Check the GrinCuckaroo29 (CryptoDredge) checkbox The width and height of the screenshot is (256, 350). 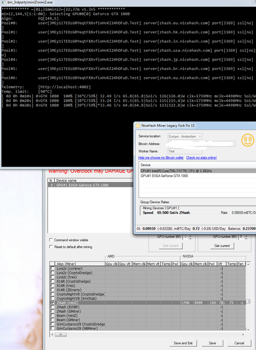point(53,324)
